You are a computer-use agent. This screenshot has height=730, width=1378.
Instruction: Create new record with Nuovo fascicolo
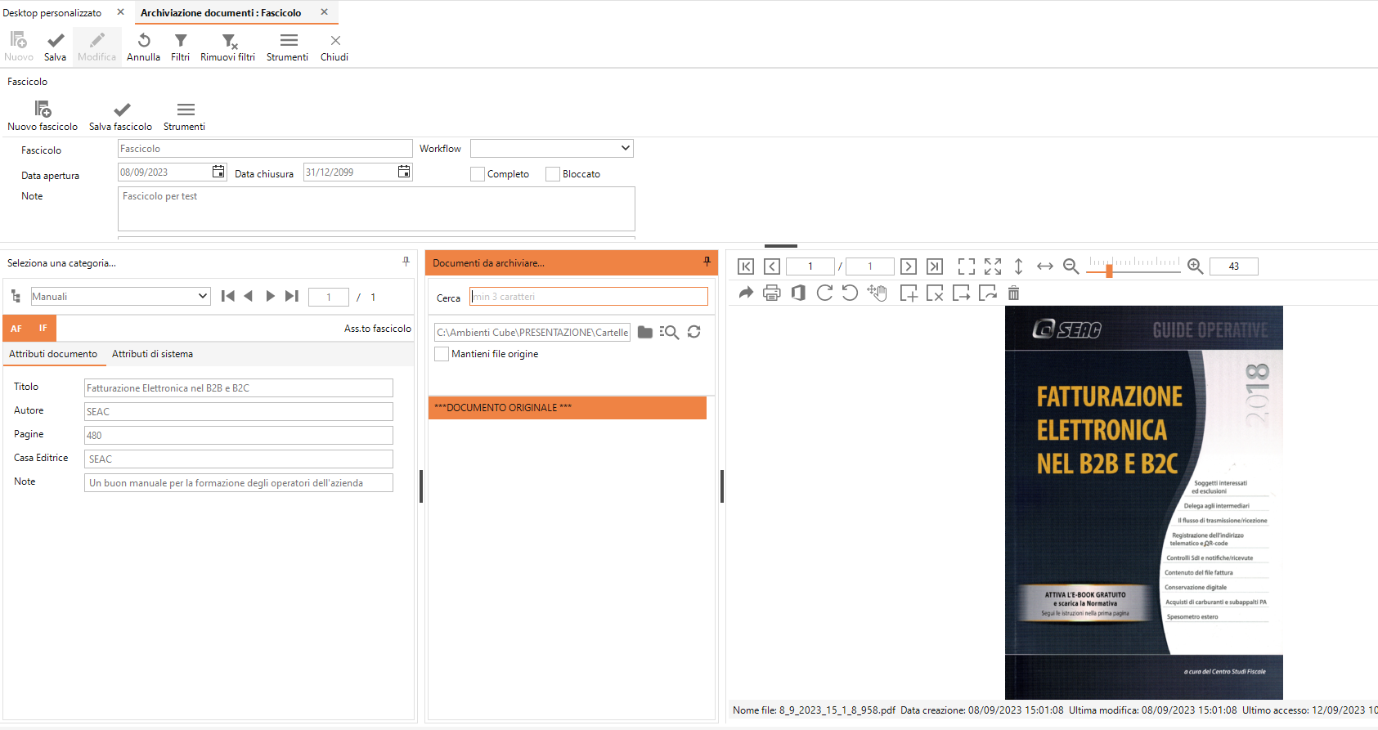[43, 116]
